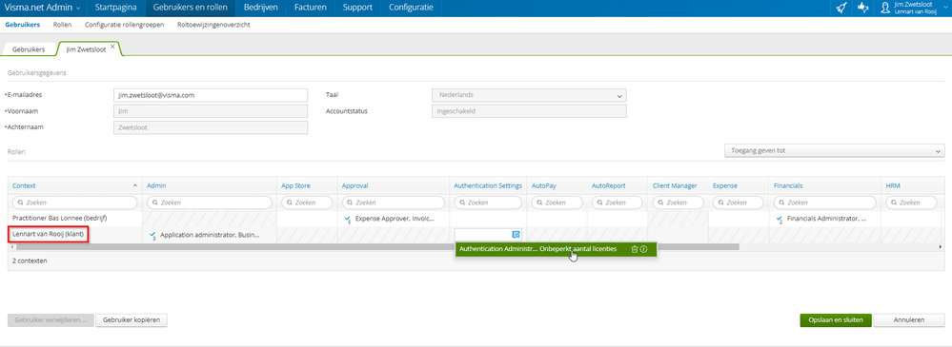Screen dimensions: 952x347
Task: Click the E-mailadres input field
Action: point(210,95)
